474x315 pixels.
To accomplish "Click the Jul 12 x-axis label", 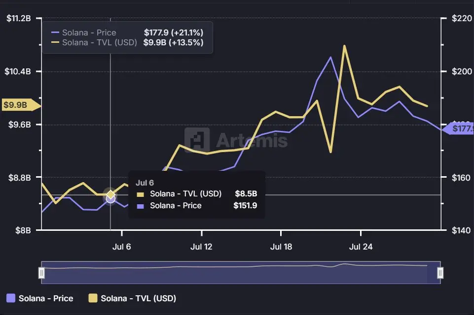I will (x=201, y=247).
